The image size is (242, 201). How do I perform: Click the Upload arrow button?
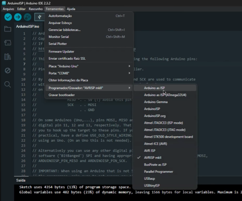click(18, 17)
